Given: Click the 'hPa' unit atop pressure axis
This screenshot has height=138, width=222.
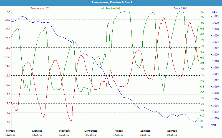Looking at the screenshot, I should pos(215,12).
